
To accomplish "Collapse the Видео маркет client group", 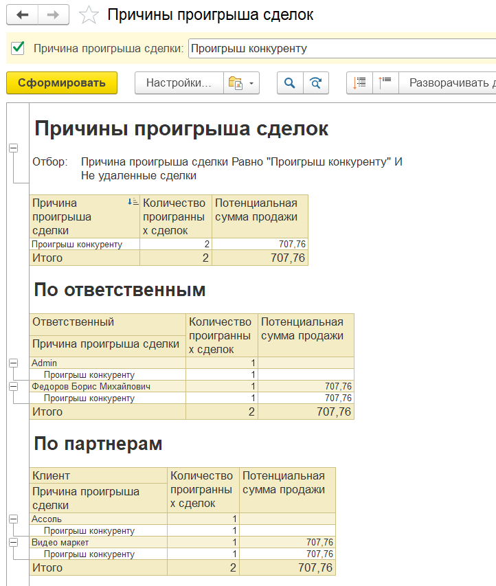I will click(x=13, y=543).
